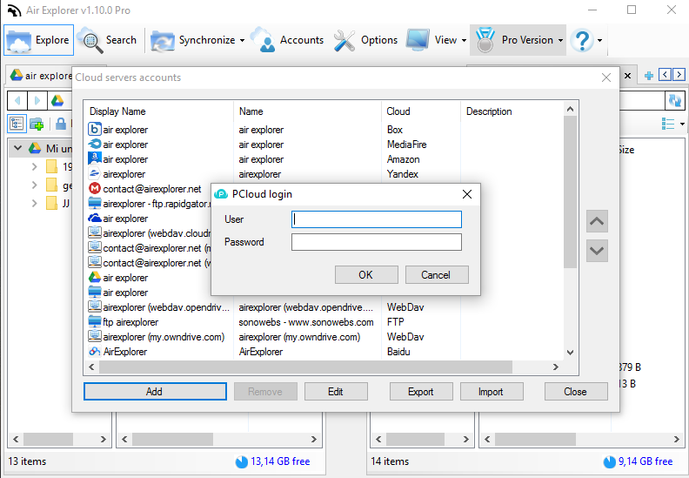Expand the folder starting with 19

(34, 166)
